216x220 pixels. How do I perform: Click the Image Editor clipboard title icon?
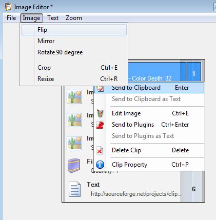pos(8,7)
